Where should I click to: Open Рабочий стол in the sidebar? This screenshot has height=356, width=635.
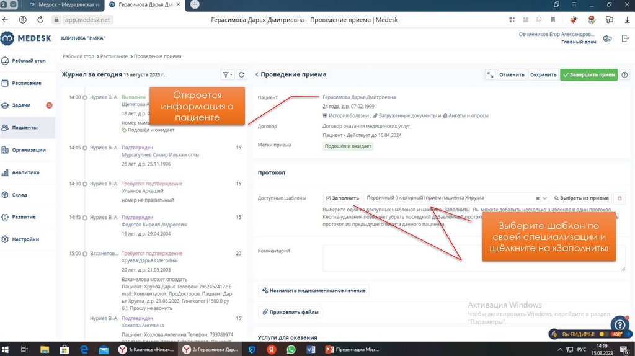pos(24,61)
